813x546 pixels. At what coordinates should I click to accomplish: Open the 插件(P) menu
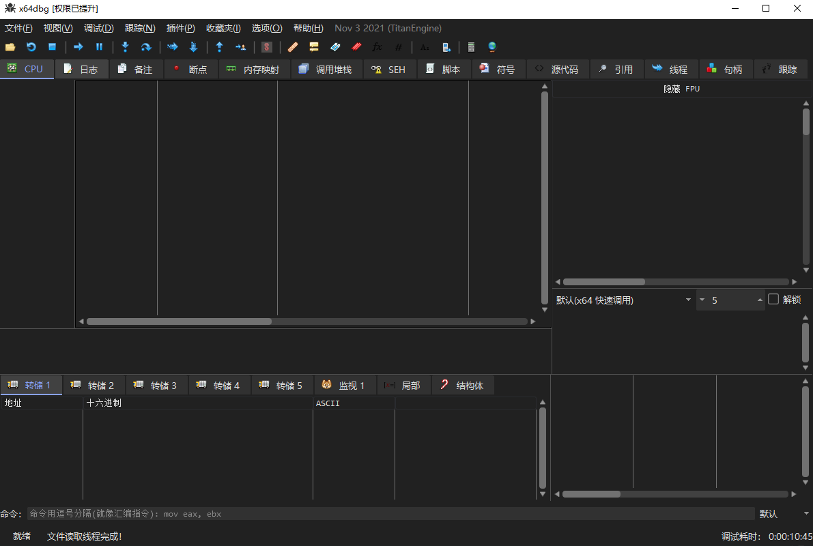coord(180,28)
